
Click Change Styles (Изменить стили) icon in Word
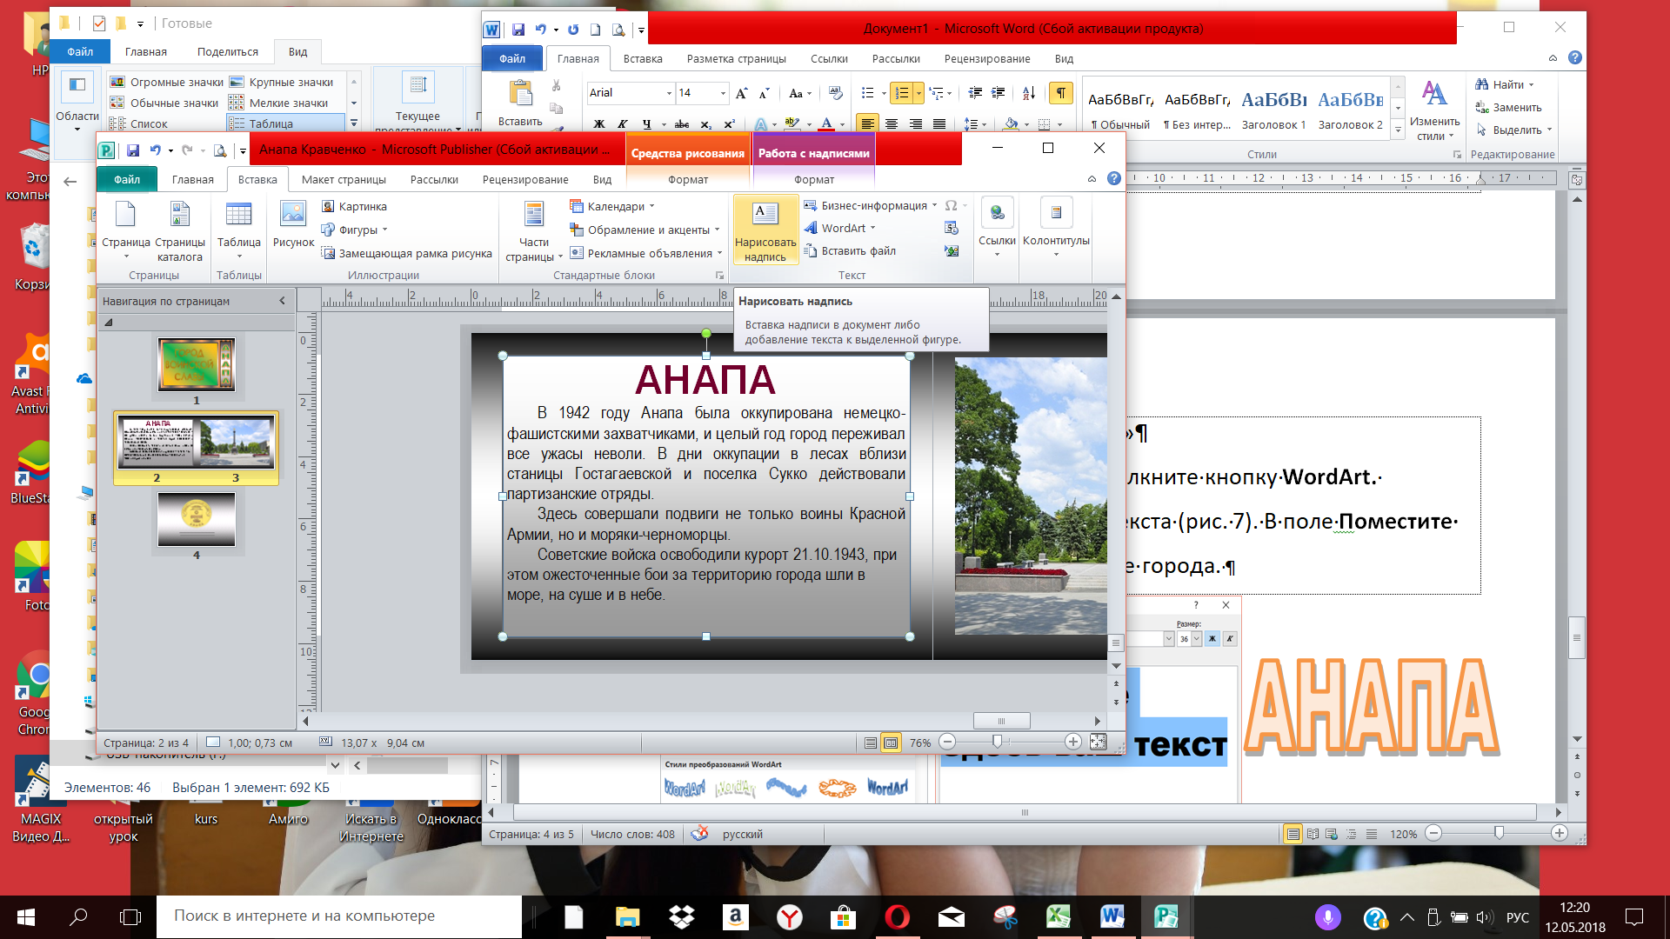[x=1435, y=109]
